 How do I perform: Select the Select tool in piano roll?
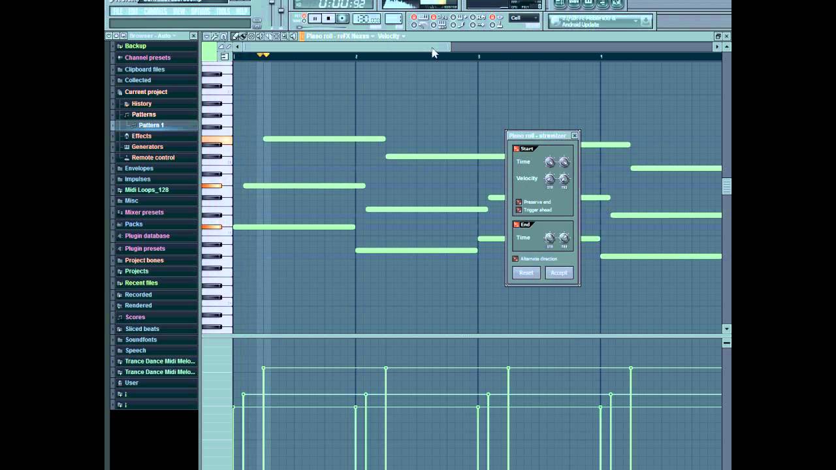[276, 37]
